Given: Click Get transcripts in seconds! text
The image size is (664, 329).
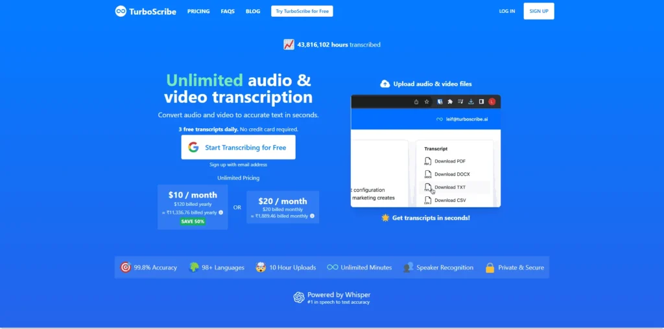Looking at the screenshot, I should pos(431,218).
